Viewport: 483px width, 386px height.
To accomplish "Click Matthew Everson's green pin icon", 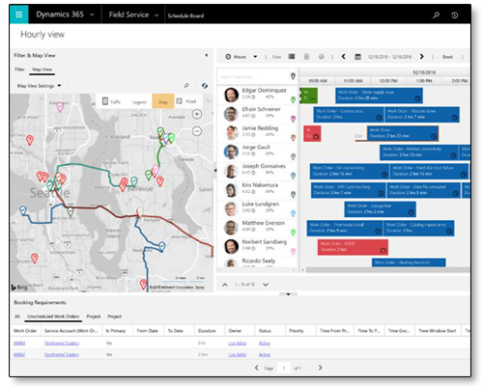I will click(293, 233).
